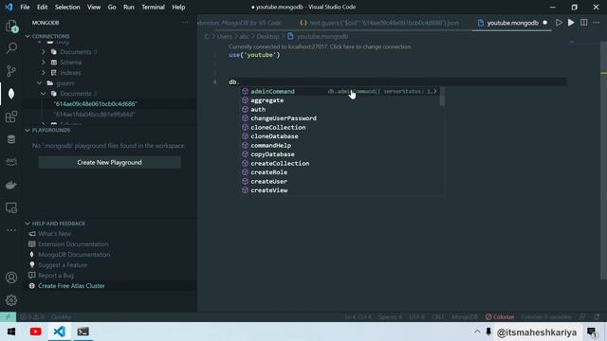The height and width of the screenshot is (341, 607).
Task: Click the connected to localhost:27017 change connection lens
Action: click(320, 46)
